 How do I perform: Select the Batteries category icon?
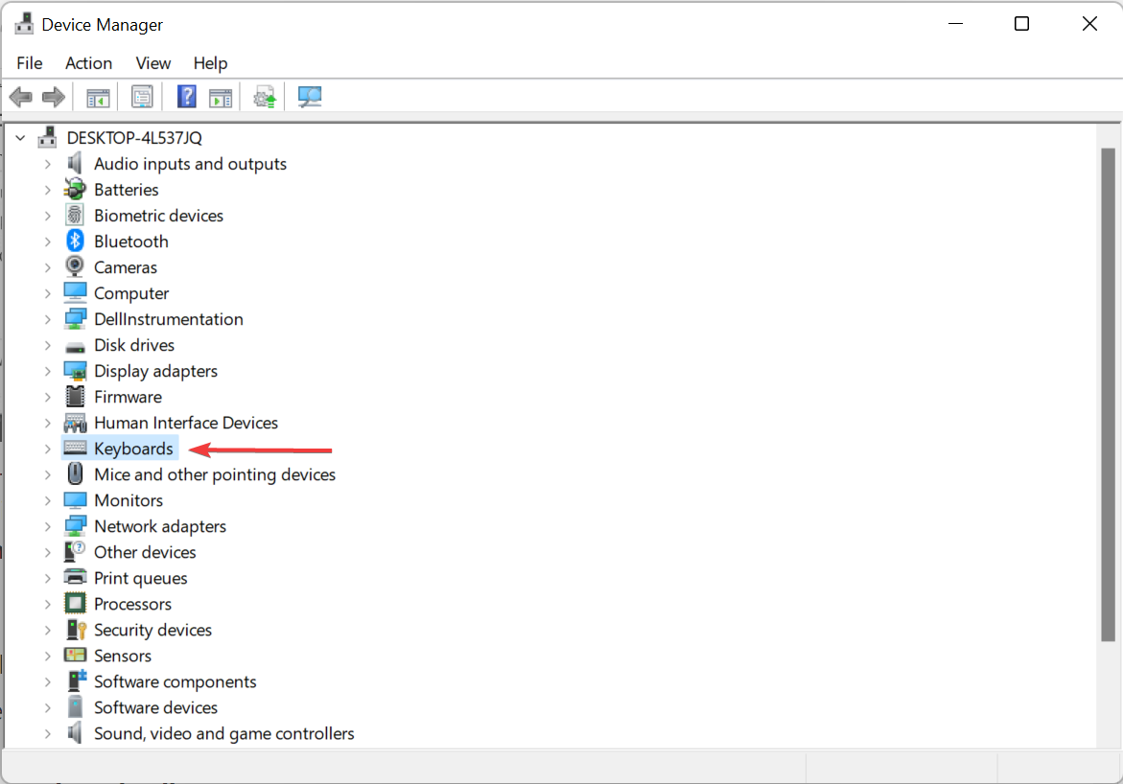coord(75,189)
